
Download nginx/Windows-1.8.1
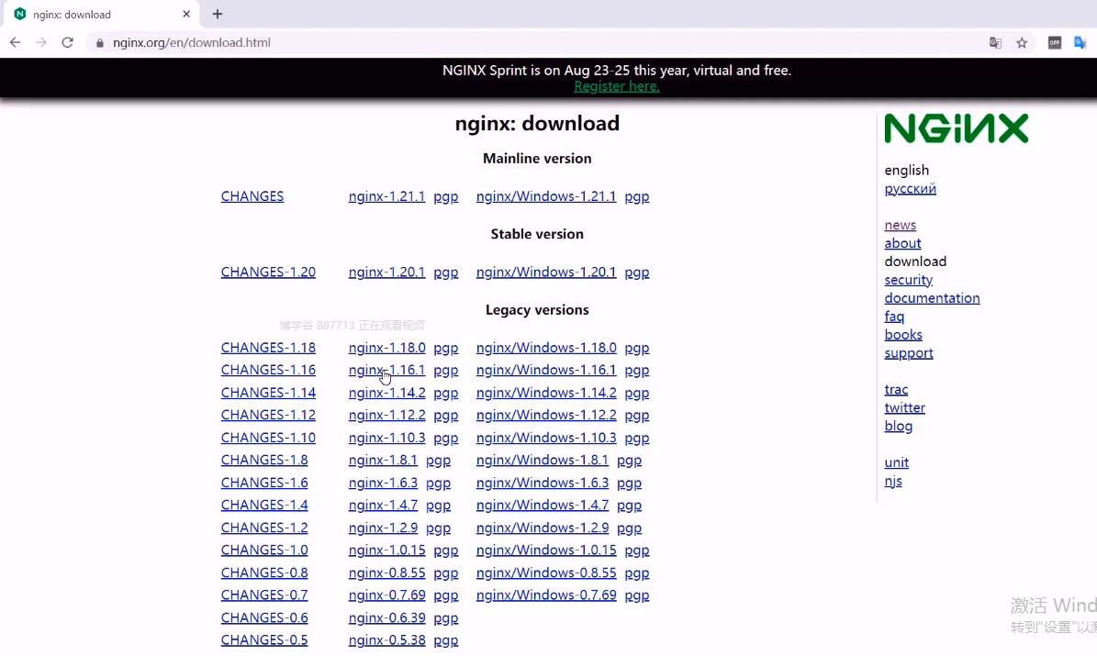[x=543, y=461]
